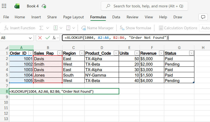This screenshot has height=122, width=210.
Task: Click the search tools and help box
Action: (x=144, y=6)
